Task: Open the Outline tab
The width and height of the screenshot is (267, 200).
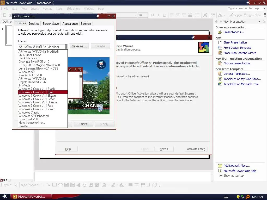Action: coord(7,22)
